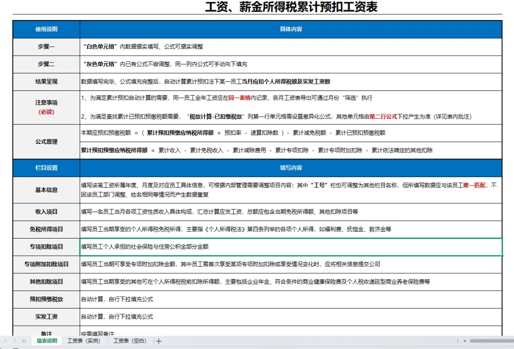Click the 累计预扣预缴应纳税所得额 = 累计收入 formula cell
Viewport: 514px width, 349px height.
(291, 150)
